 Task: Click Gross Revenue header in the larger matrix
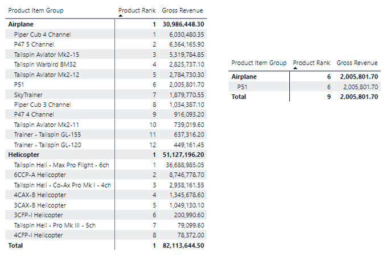click(x=182, y=10)
